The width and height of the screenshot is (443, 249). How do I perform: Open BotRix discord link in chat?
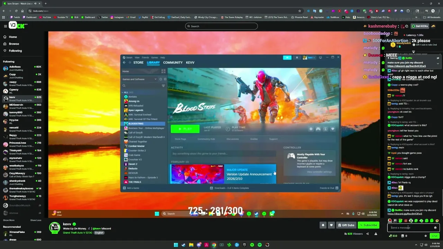tap(405, 214)
